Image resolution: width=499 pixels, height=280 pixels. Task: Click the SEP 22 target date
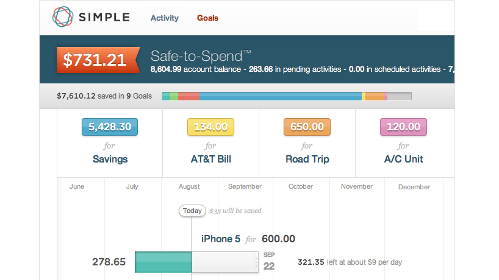coord(269,262)
